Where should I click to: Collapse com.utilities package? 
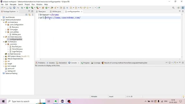click(6, 32)
